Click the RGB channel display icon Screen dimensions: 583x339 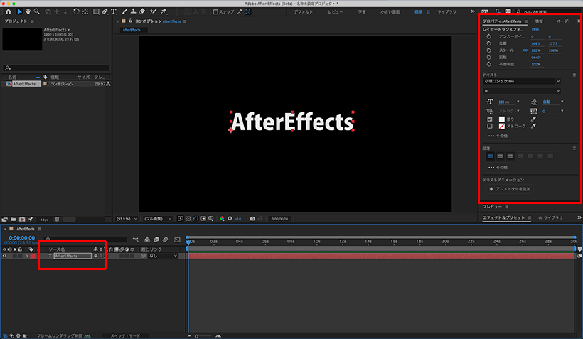[222, 219]
